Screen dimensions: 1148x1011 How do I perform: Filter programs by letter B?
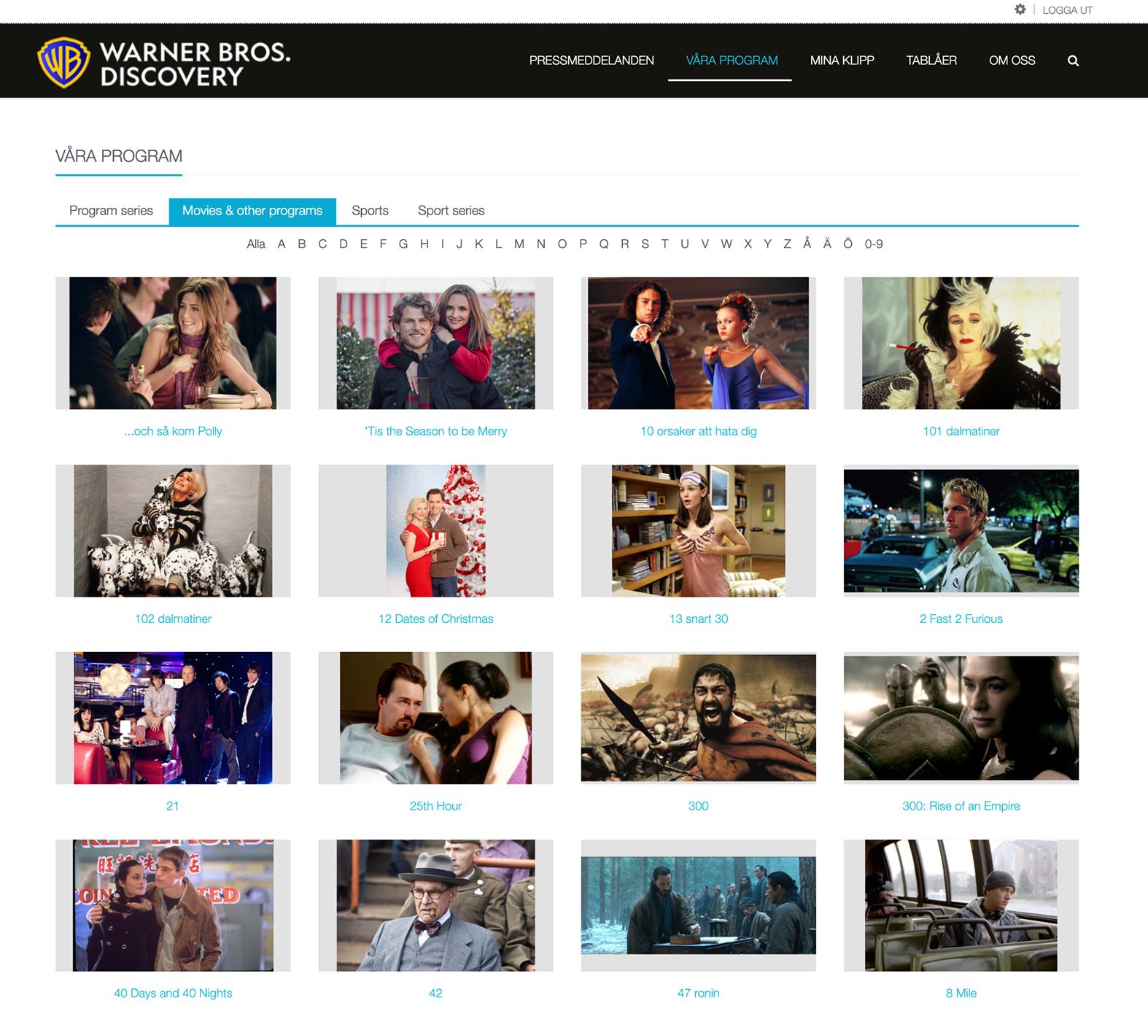point(302,244)
